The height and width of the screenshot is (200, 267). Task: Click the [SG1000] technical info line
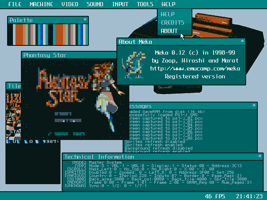pos(157,179)
